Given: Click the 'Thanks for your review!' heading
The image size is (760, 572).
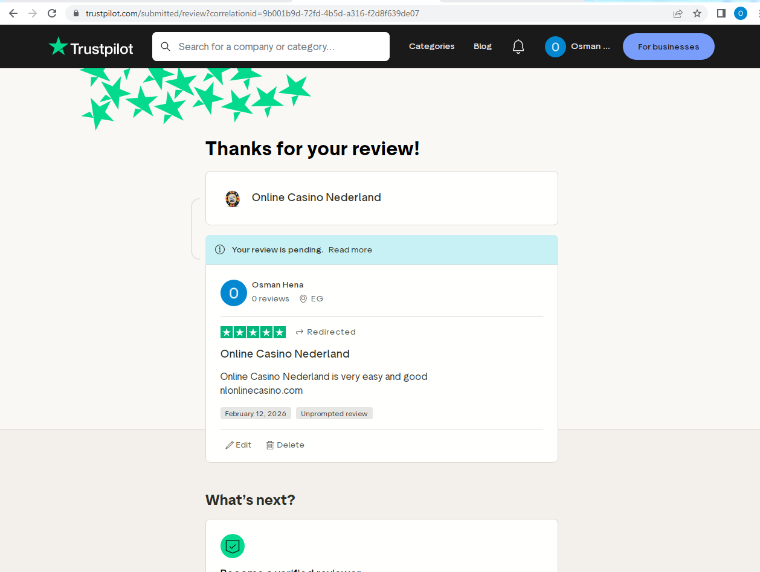Looking at the screenshot, I should coord(312,149).
